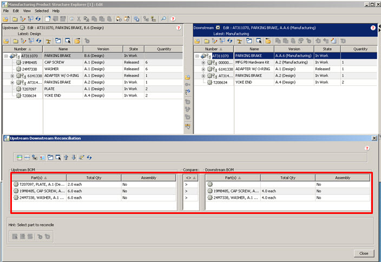Click the down arrow in the reconciliation toolbar
This screenshot has height=262, width=381.
pos(74,157)
